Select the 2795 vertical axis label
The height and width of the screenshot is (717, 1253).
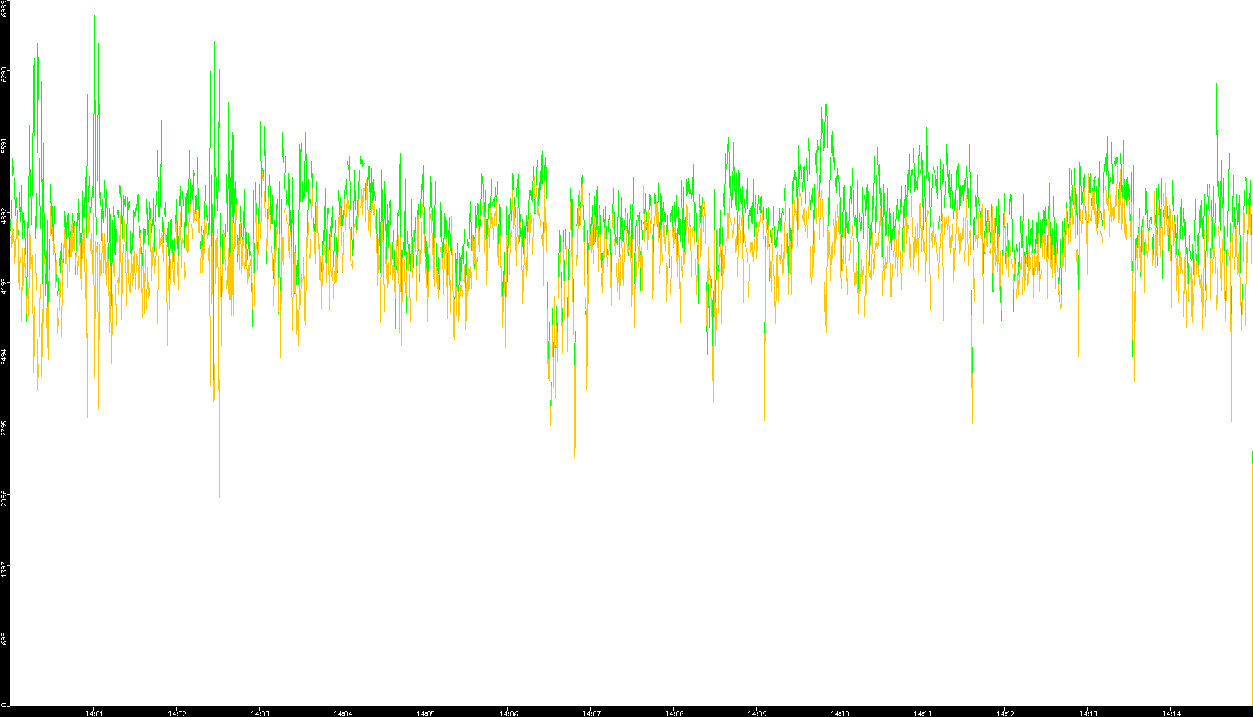[x=4, y=427]
